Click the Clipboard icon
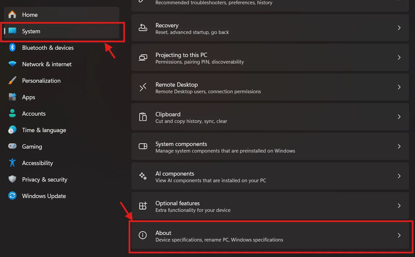The image size is (415, 257). [x=143, y=117]
